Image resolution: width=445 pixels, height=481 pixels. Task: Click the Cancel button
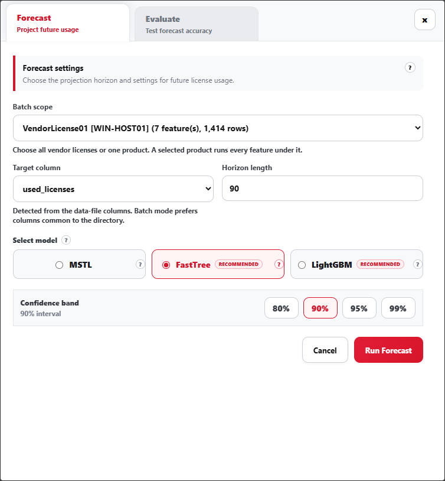[x=325, y=350]
